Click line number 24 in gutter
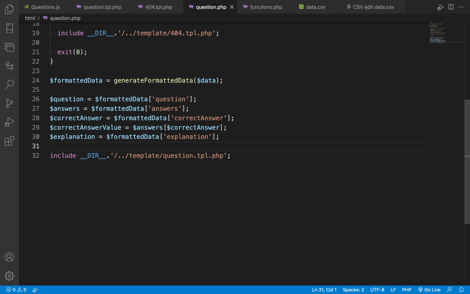Image resolution: width=470 pixels, height=294 pixels. 36,80
